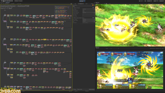The image size is (165, 93).
Task: Select the Hand tool in Unity toolbar
Action: coord(2,1)
